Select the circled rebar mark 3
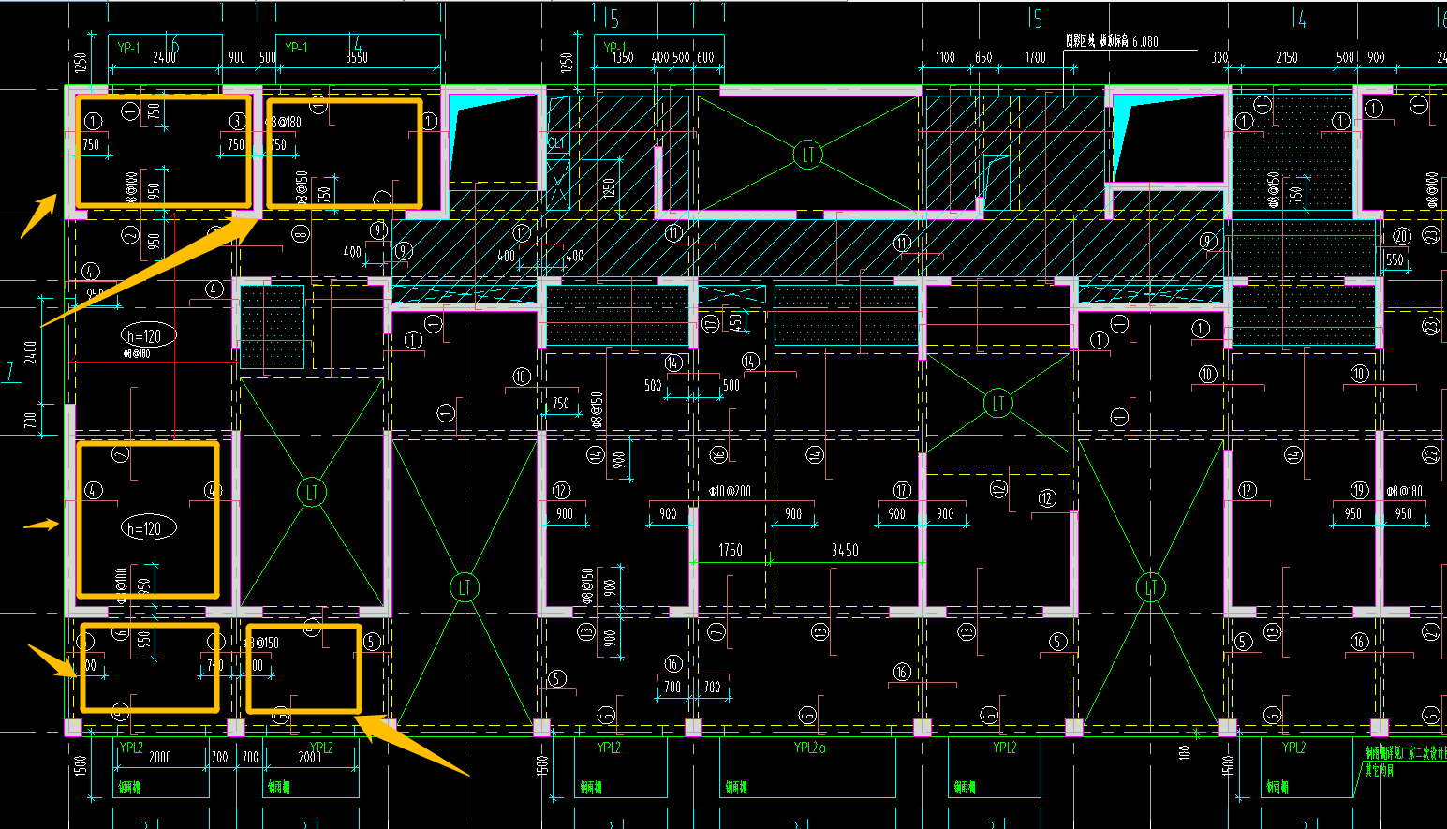Screen dimensions: 1447x829 pyautogui.click(x=237, y=122)
